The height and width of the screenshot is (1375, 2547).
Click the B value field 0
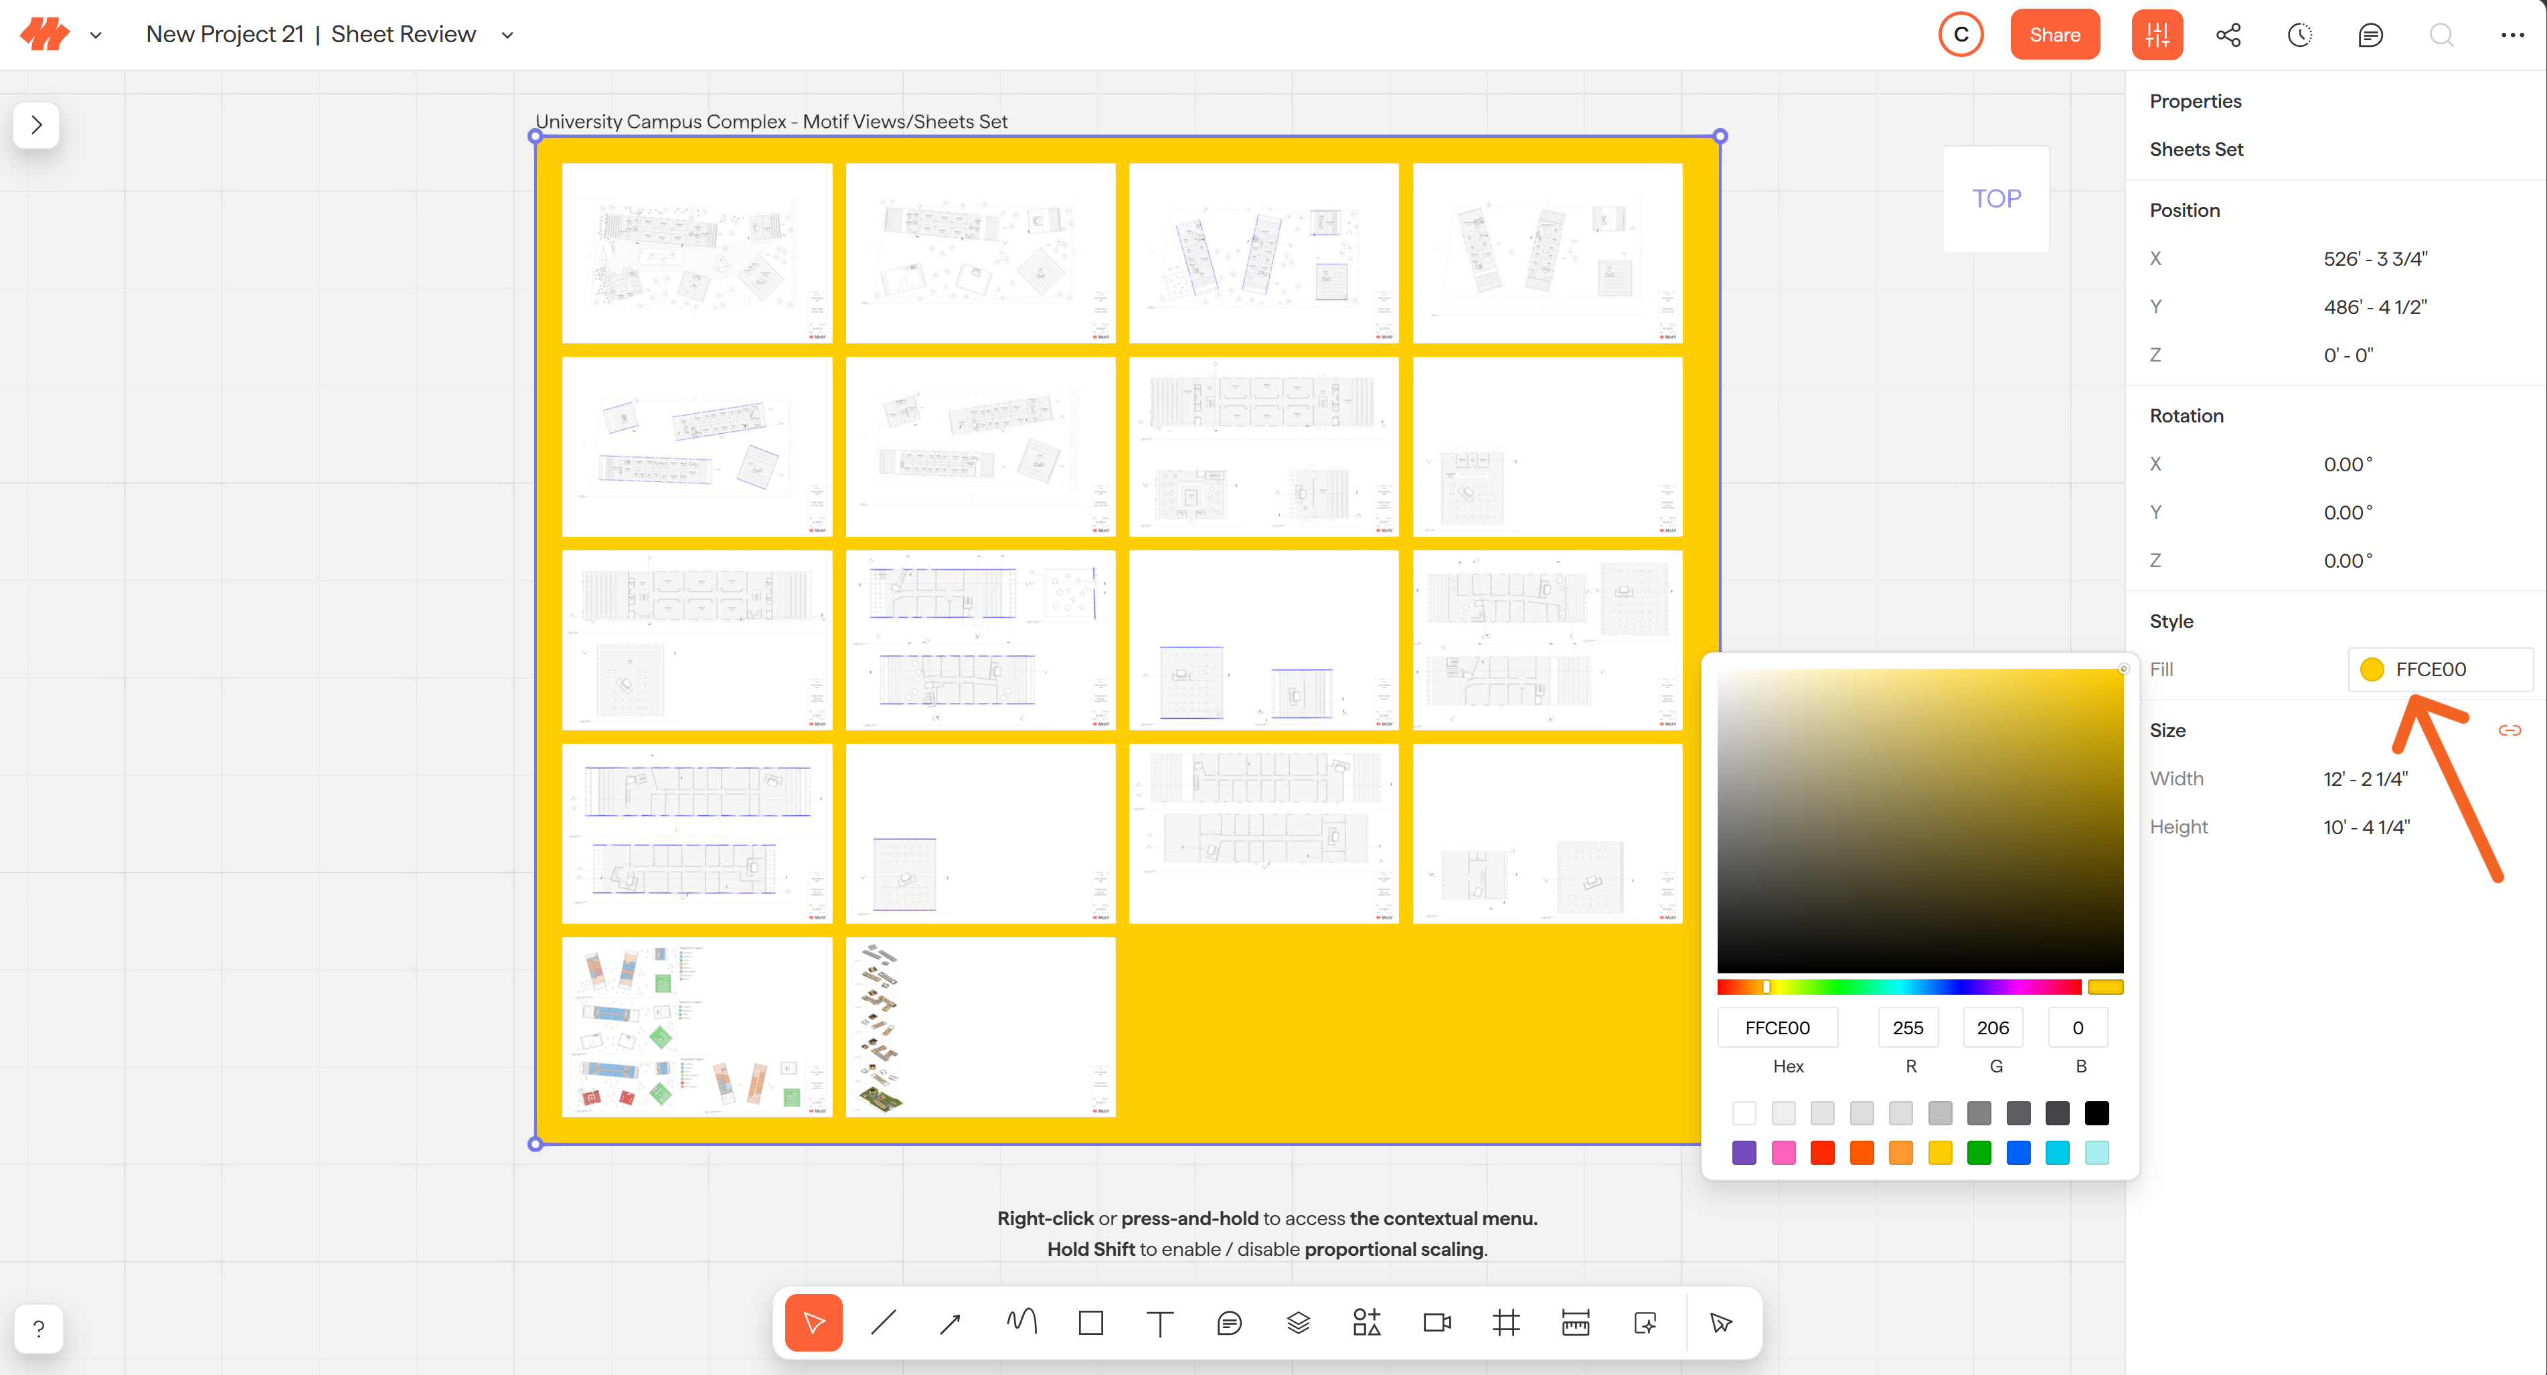click(2077, 1028)
